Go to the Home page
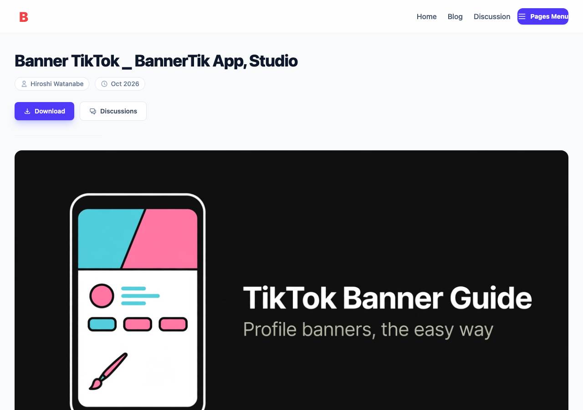 427,16
